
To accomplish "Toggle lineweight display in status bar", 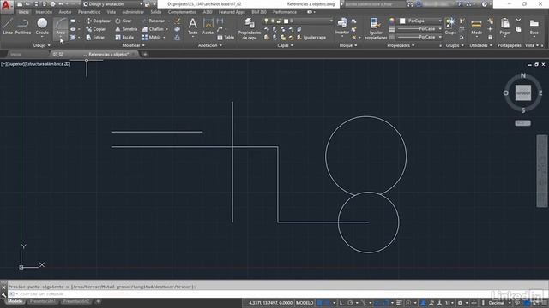I will [399, 303].
